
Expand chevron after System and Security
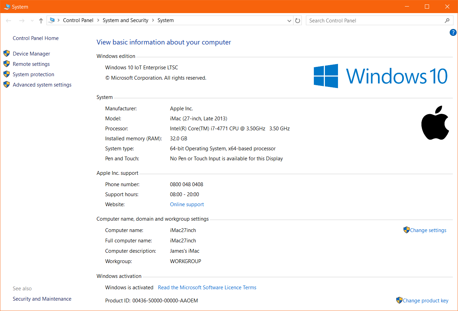153,20
